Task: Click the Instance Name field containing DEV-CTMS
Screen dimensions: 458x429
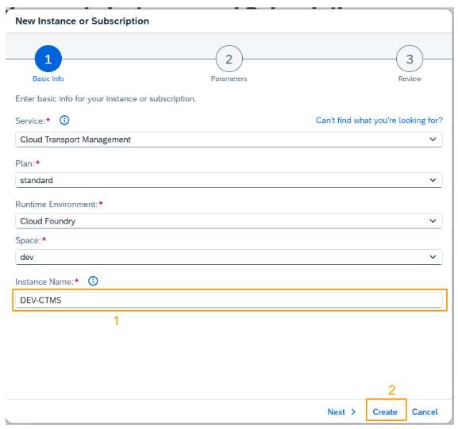Action: point(229,300)
